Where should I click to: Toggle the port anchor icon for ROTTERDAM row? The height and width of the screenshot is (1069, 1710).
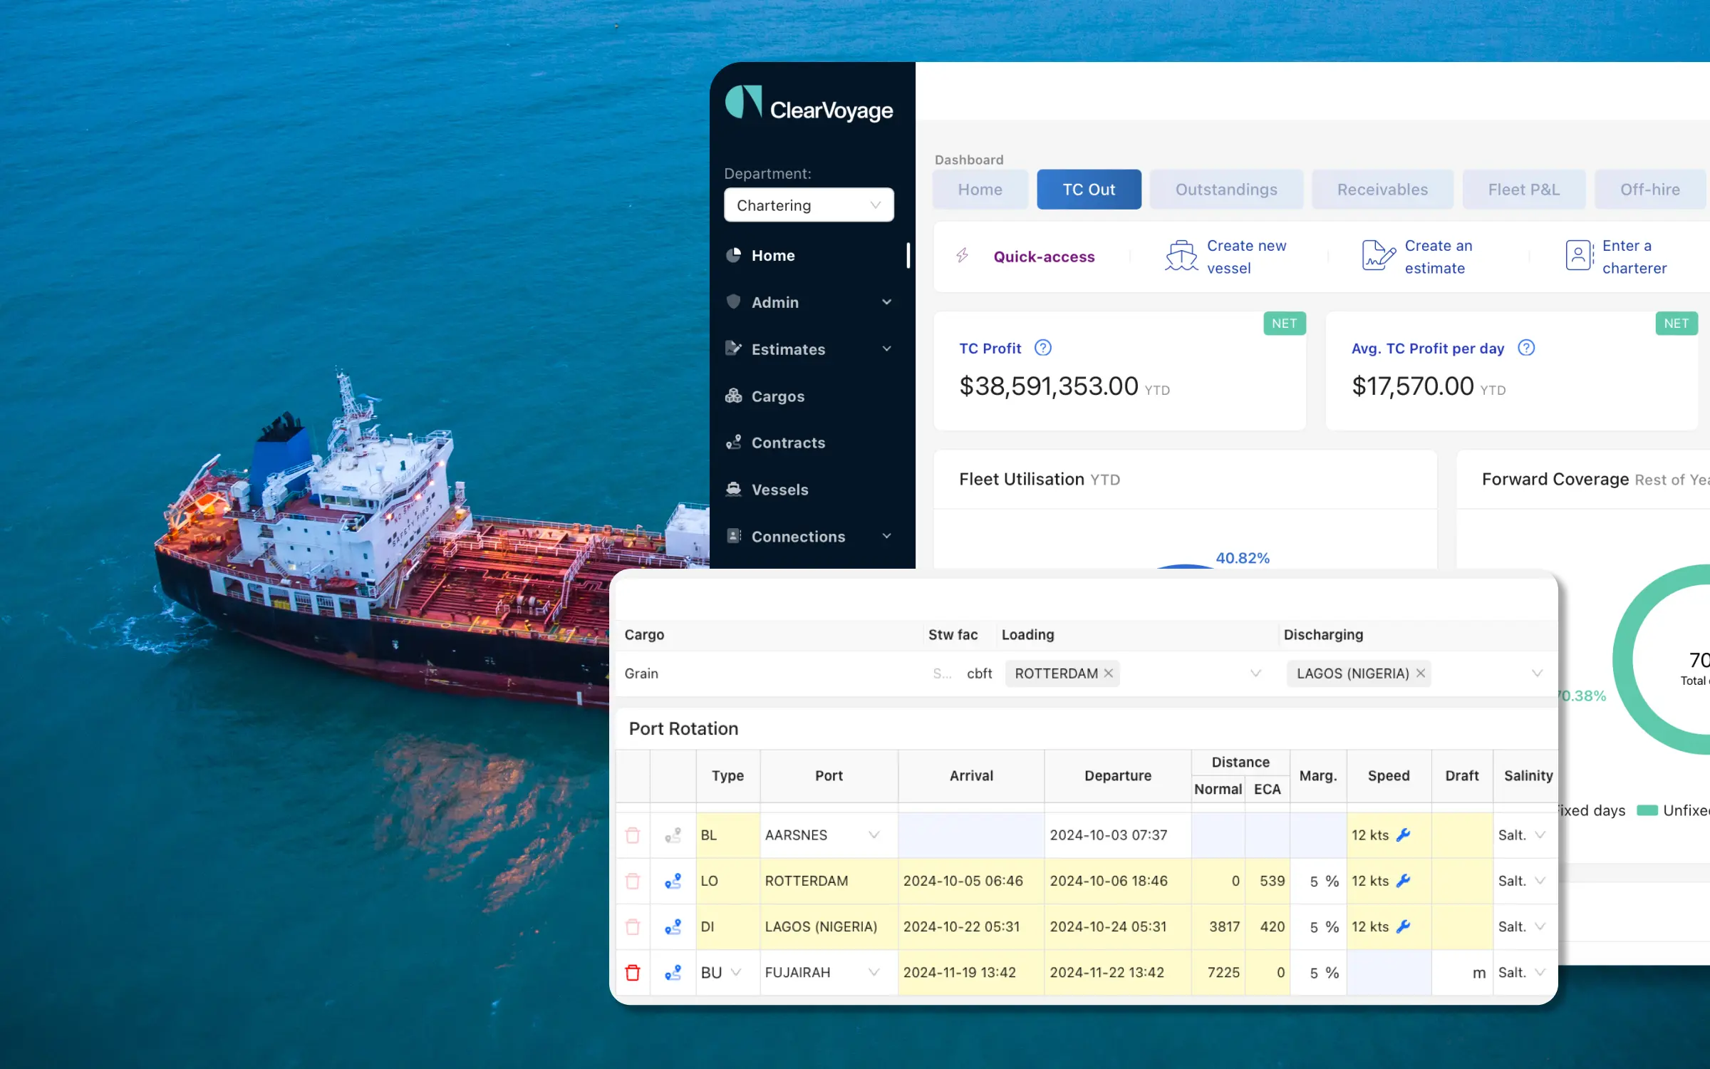pyautogui.click(x=672, y=881)
